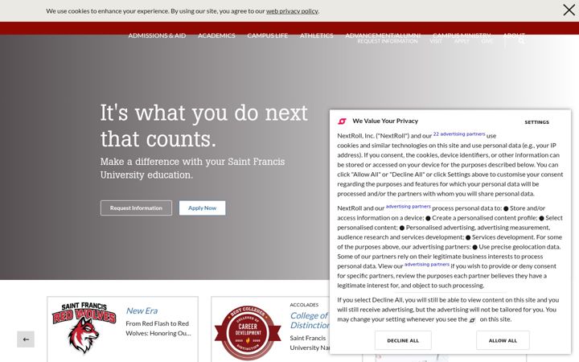Click the search magnifier icon
This screenshot has height=362, width=579.
point(521,41)
